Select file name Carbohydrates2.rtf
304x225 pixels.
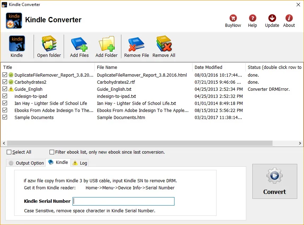click(x=116, y=82)
